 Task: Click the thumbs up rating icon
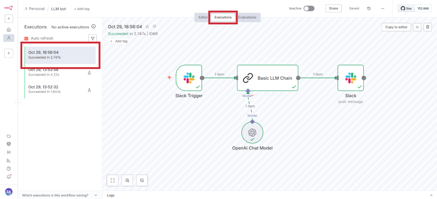[x=147, y=27]
